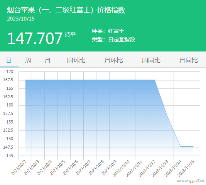This screenshot has height=185, width=206.
Task: Switch to 周同比 weekly year-on-year tab
Action: tap(151, 60)
